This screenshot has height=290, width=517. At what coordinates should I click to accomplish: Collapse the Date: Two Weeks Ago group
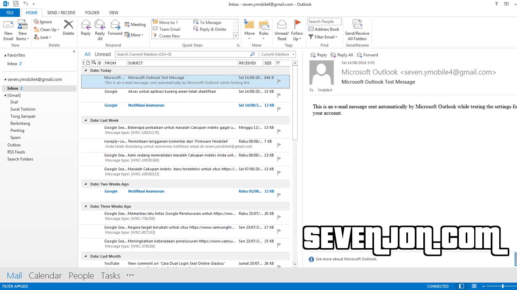[86, 184]
